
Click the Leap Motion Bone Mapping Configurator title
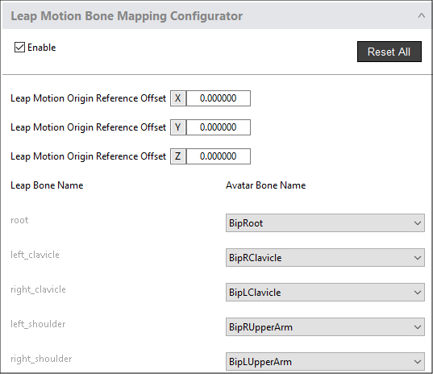click(127, 16)
